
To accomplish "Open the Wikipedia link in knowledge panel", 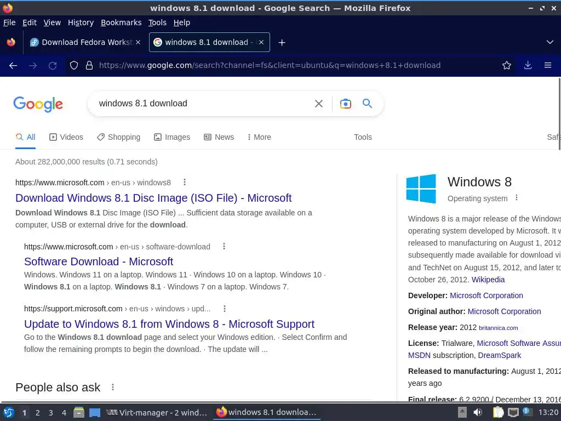I will [488, 280].
